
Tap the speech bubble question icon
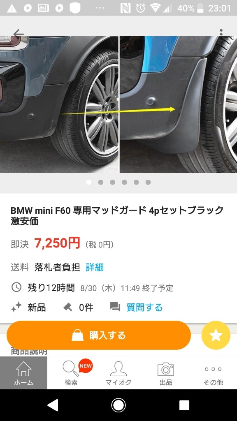point(115,307)
